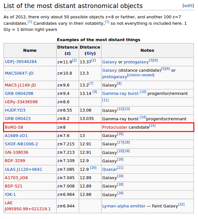Select the z≅7.215 cell

point(67,144)
